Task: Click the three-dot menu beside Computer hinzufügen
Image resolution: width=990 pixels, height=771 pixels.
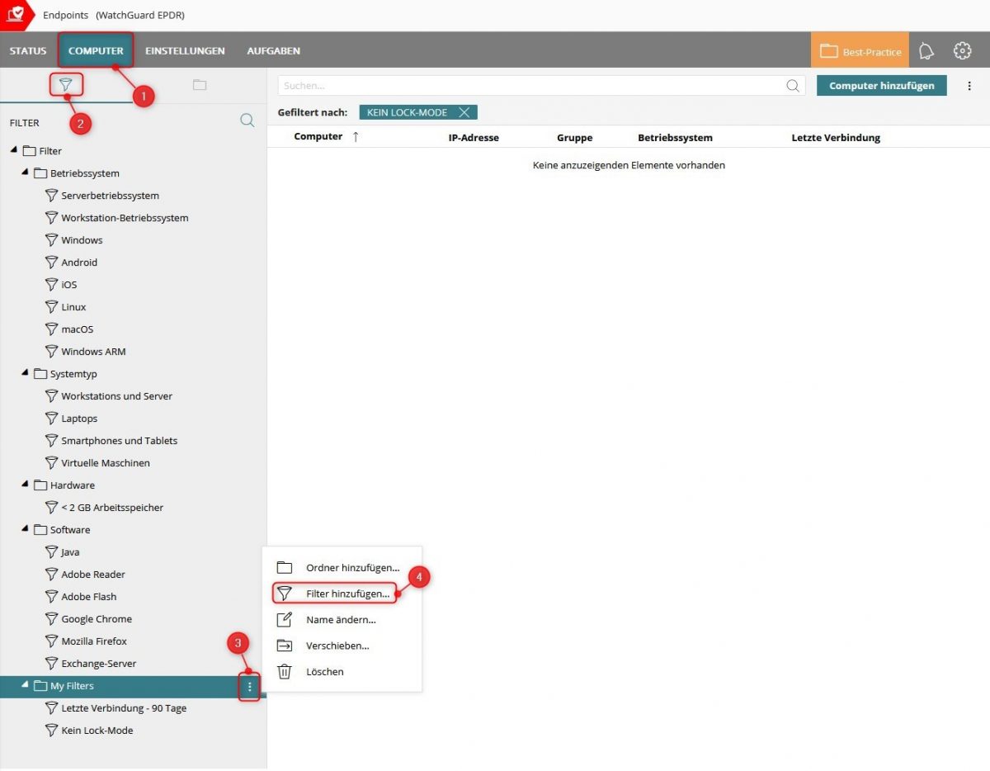Action: 969,85
